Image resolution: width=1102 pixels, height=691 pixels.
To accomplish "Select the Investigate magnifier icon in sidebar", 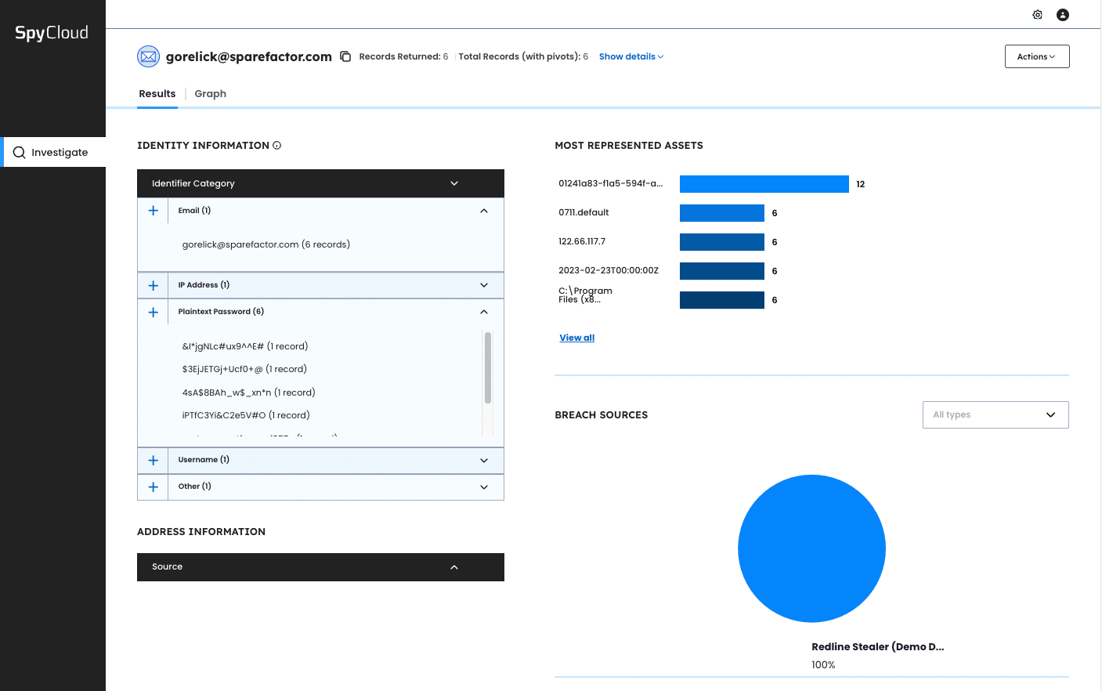I will pos(19,152).
